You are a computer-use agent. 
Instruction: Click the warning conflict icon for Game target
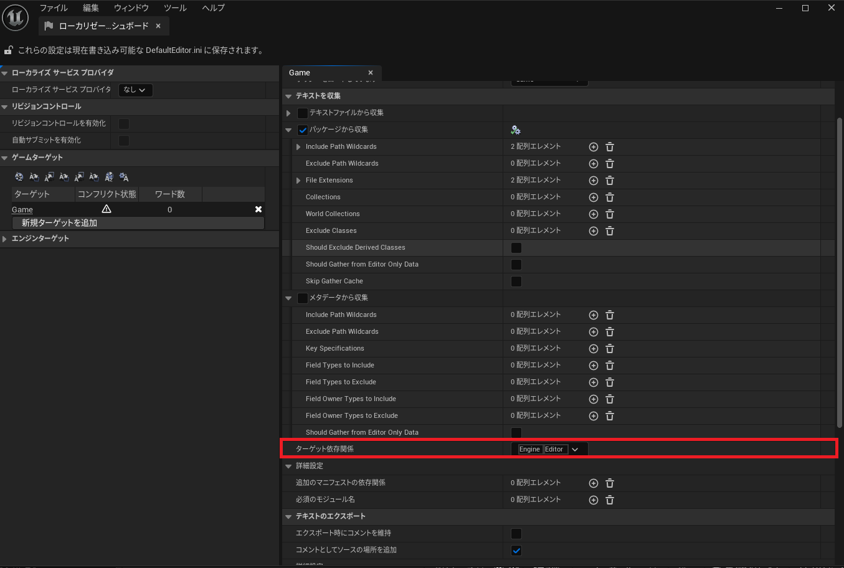coord(107,209)
